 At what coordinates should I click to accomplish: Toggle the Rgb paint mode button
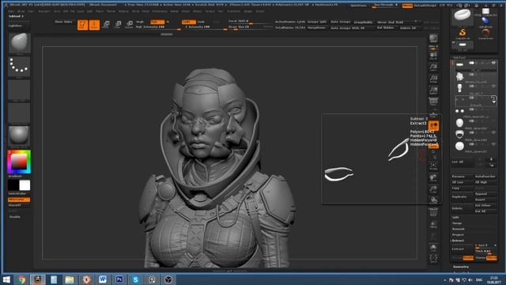pyautogui.click(x=157, y=21)
